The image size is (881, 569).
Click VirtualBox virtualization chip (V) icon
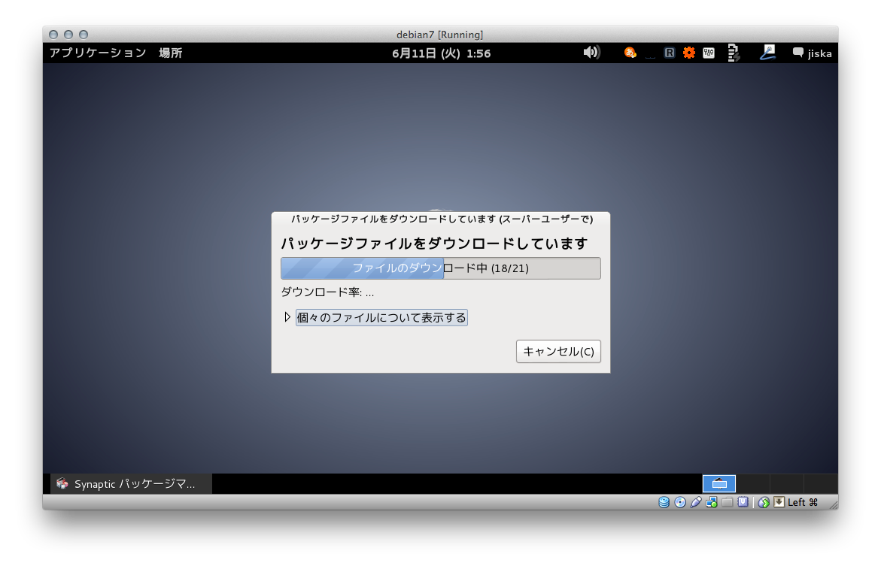743,502
